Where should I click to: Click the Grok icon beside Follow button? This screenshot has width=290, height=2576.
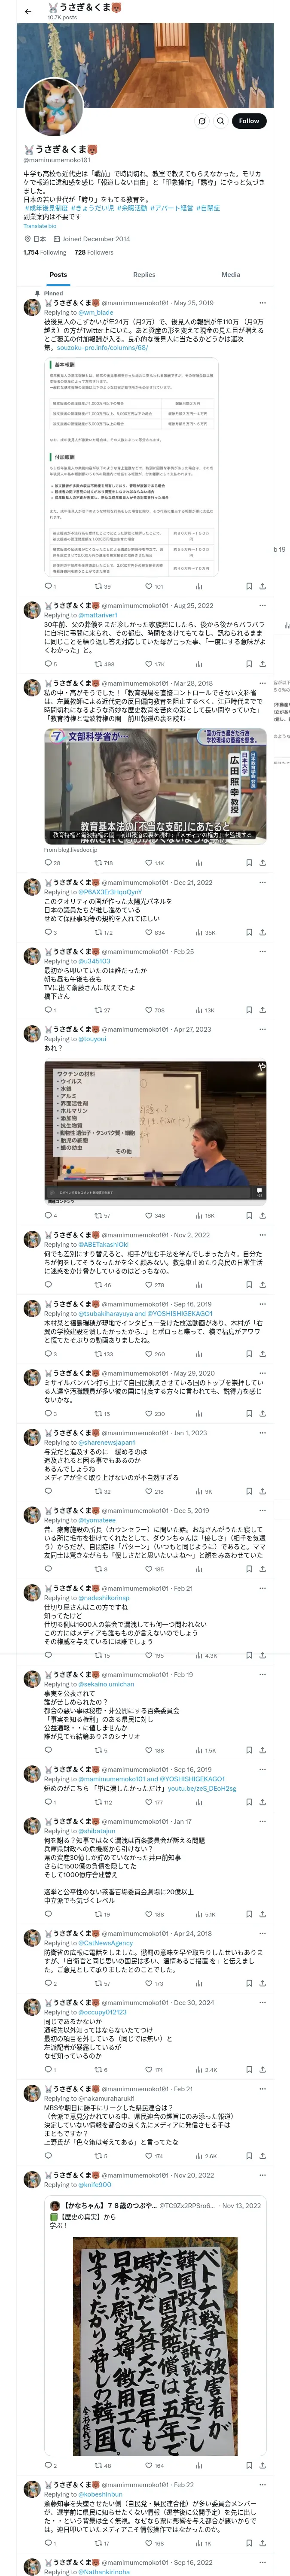pyautogui.click(x=201, y=120)
